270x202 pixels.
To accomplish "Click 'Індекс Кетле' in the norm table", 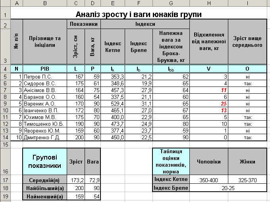I will [171, 179].
